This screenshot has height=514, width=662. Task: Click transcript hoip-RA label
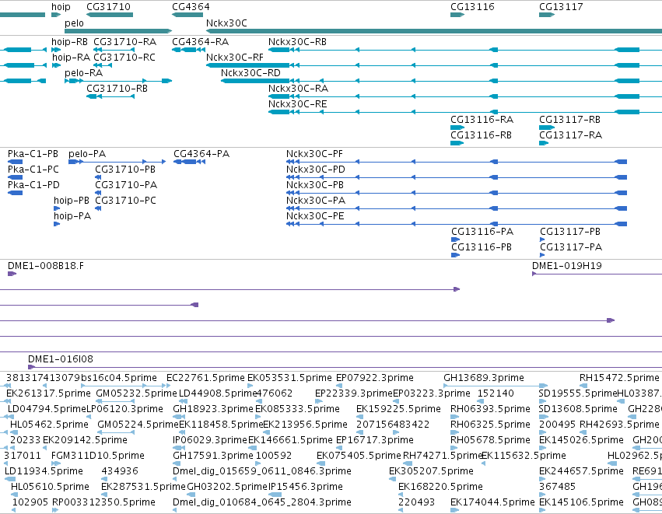pyautogui.click(x=72, y=58)
